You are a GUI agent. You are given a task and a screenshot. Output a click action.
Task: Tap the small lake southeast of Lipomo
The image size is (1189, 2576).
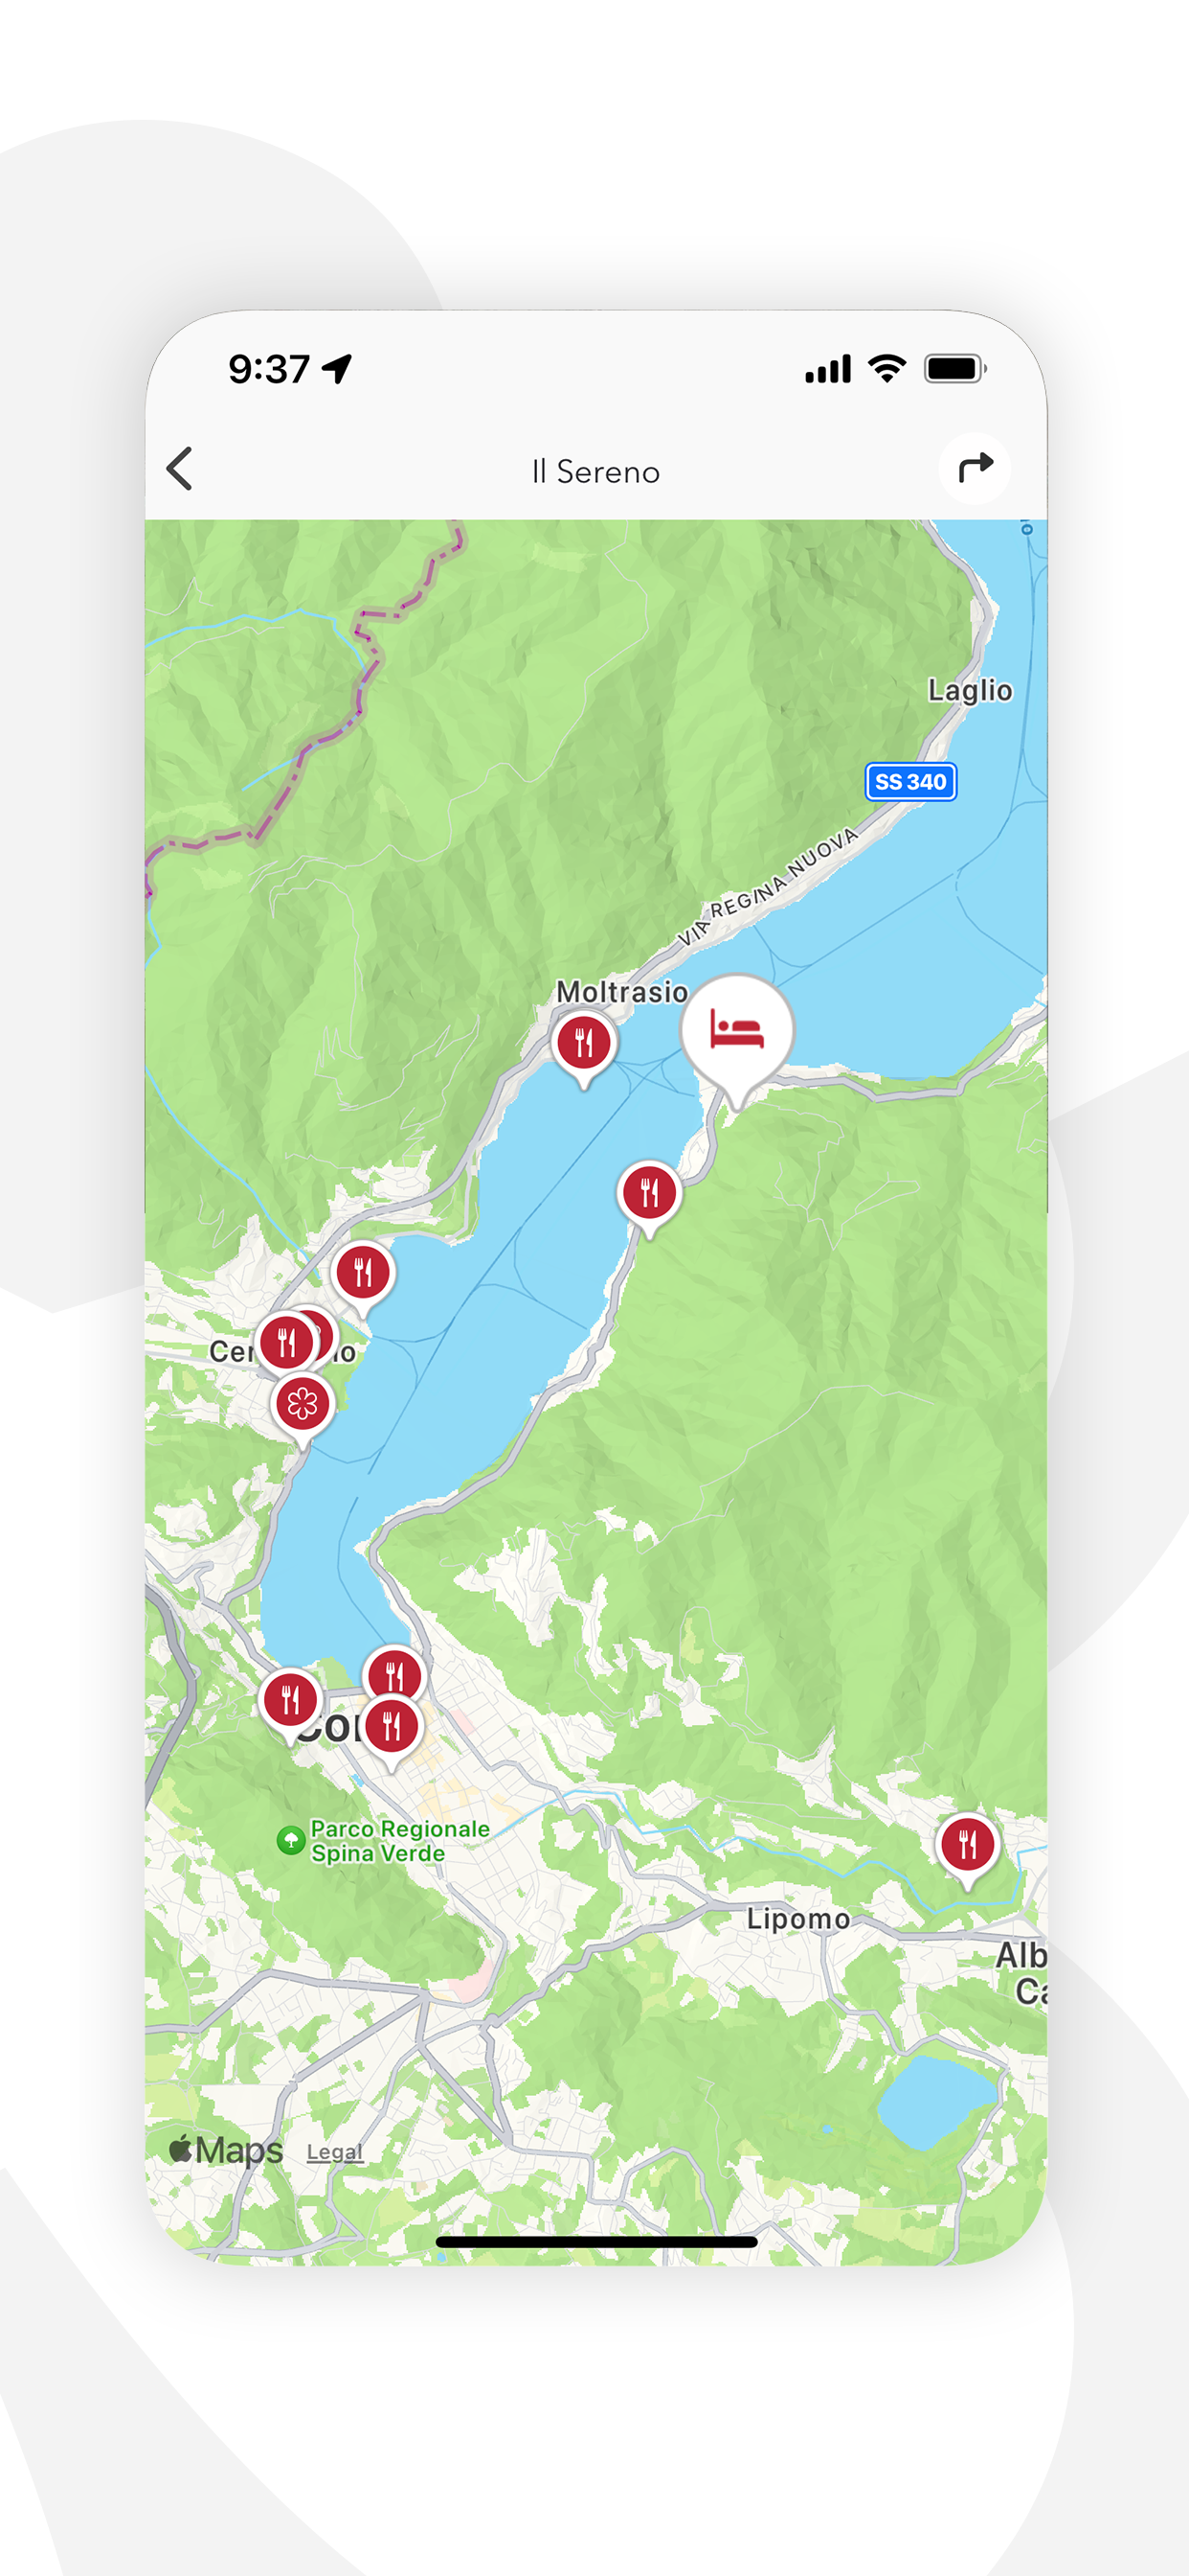pyautogui.click(x=936, y=2100)
